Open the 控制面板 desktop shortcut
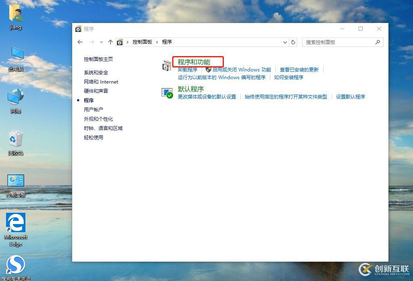 pyautogui.click(x=16, y=185)
